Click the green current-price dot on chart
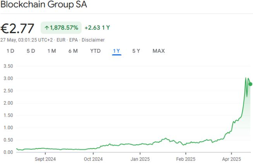Image resolution: width=253 pixels, height=164 pixels. pos(250,84)
